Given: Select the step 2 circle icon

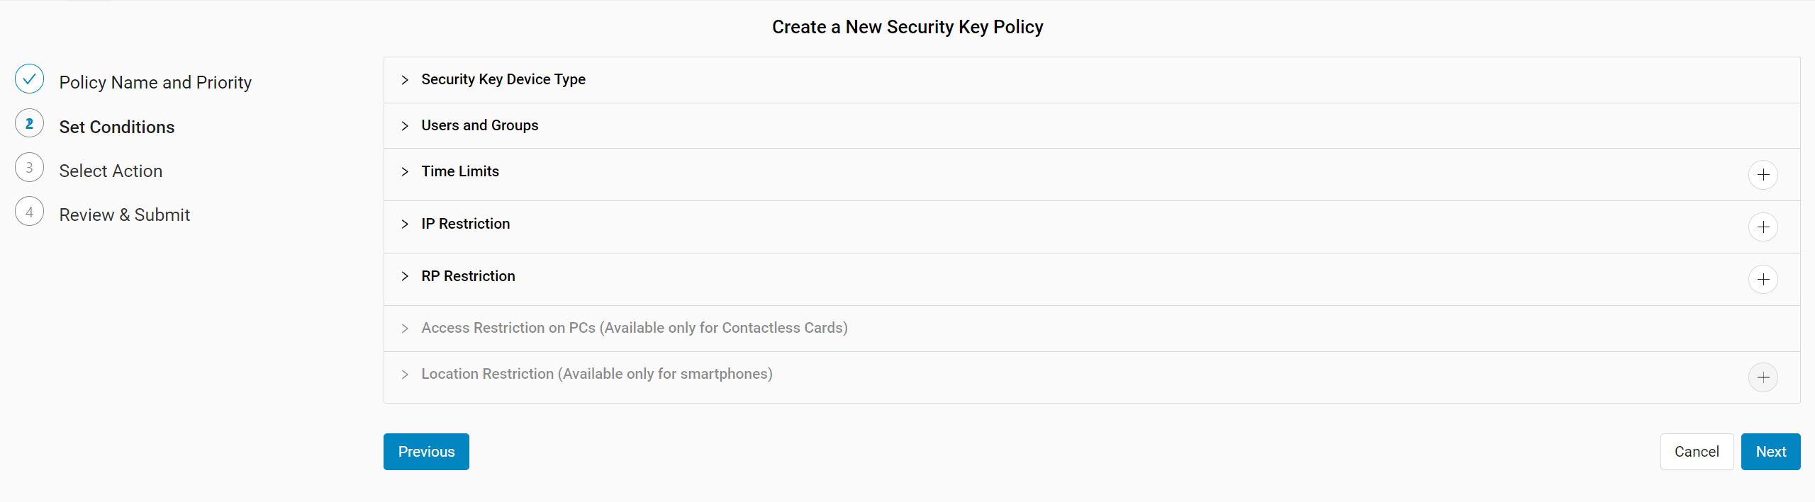Looking at the screenshot, I should coord(29,123).
